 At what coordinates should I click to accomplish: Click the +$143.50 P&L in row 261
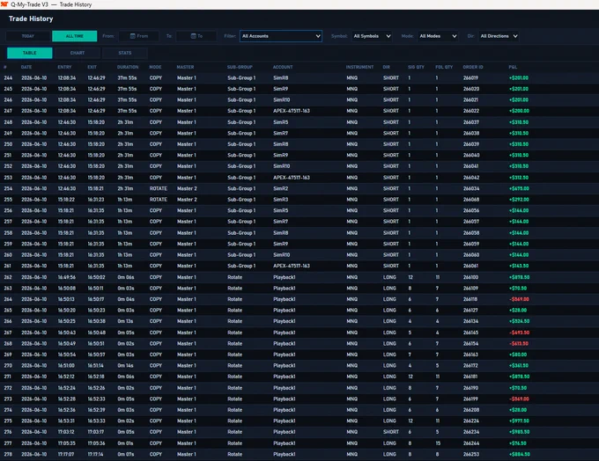[519, 266]
